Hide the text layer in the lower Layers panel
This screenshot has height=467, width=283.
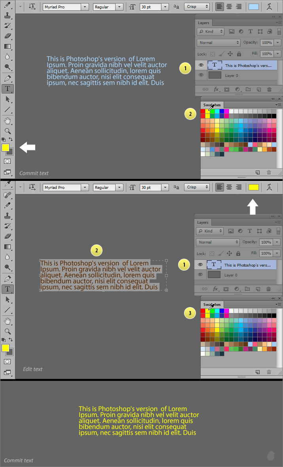click(201, 265)
